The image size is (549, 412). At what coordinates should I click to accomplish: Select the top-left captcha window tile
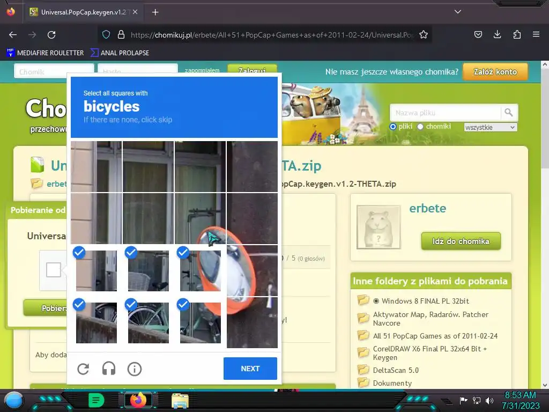(x=97, y=166)
